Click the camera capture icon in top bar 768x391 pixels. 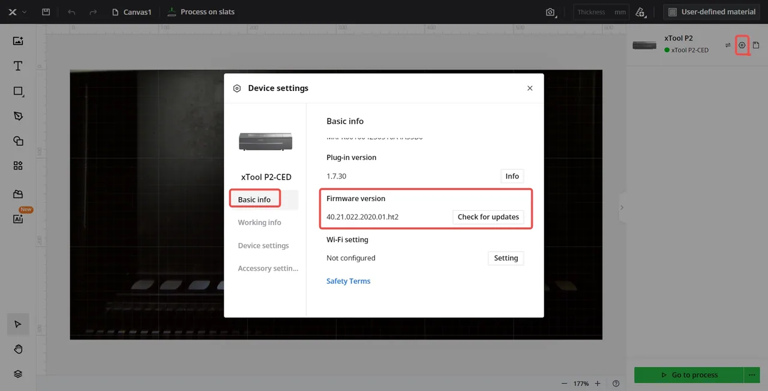(550, 12)
